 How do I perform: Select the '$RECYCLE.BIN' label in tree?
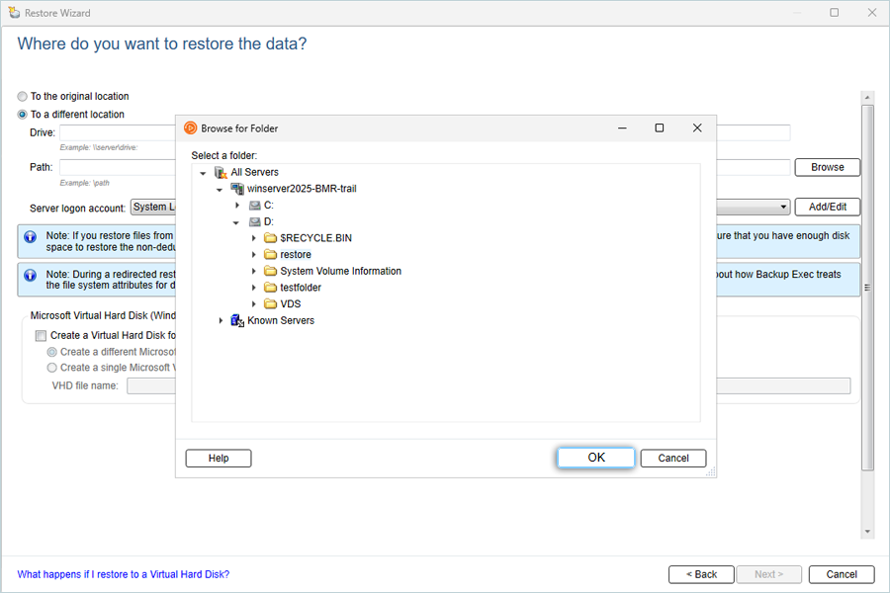316,238
